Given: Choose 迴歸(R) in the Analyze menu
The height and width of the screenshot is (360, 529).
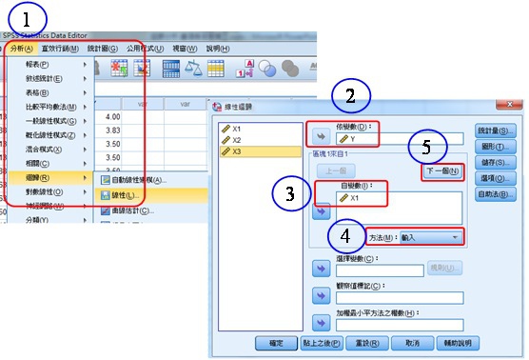Looking at the screenshot, I should tap(50, 178).
